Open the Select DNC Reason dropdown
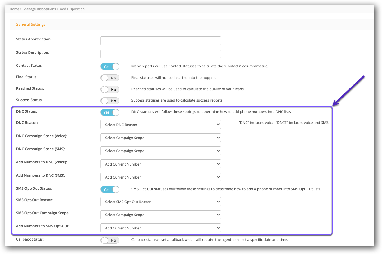This screenshot has width=382, height=254. [161, 124]
